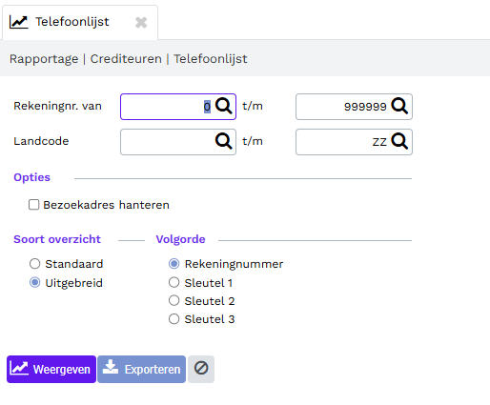Select Standaard overview type
The width and height of the screenshot is (490, 405).
click(34, 264)
